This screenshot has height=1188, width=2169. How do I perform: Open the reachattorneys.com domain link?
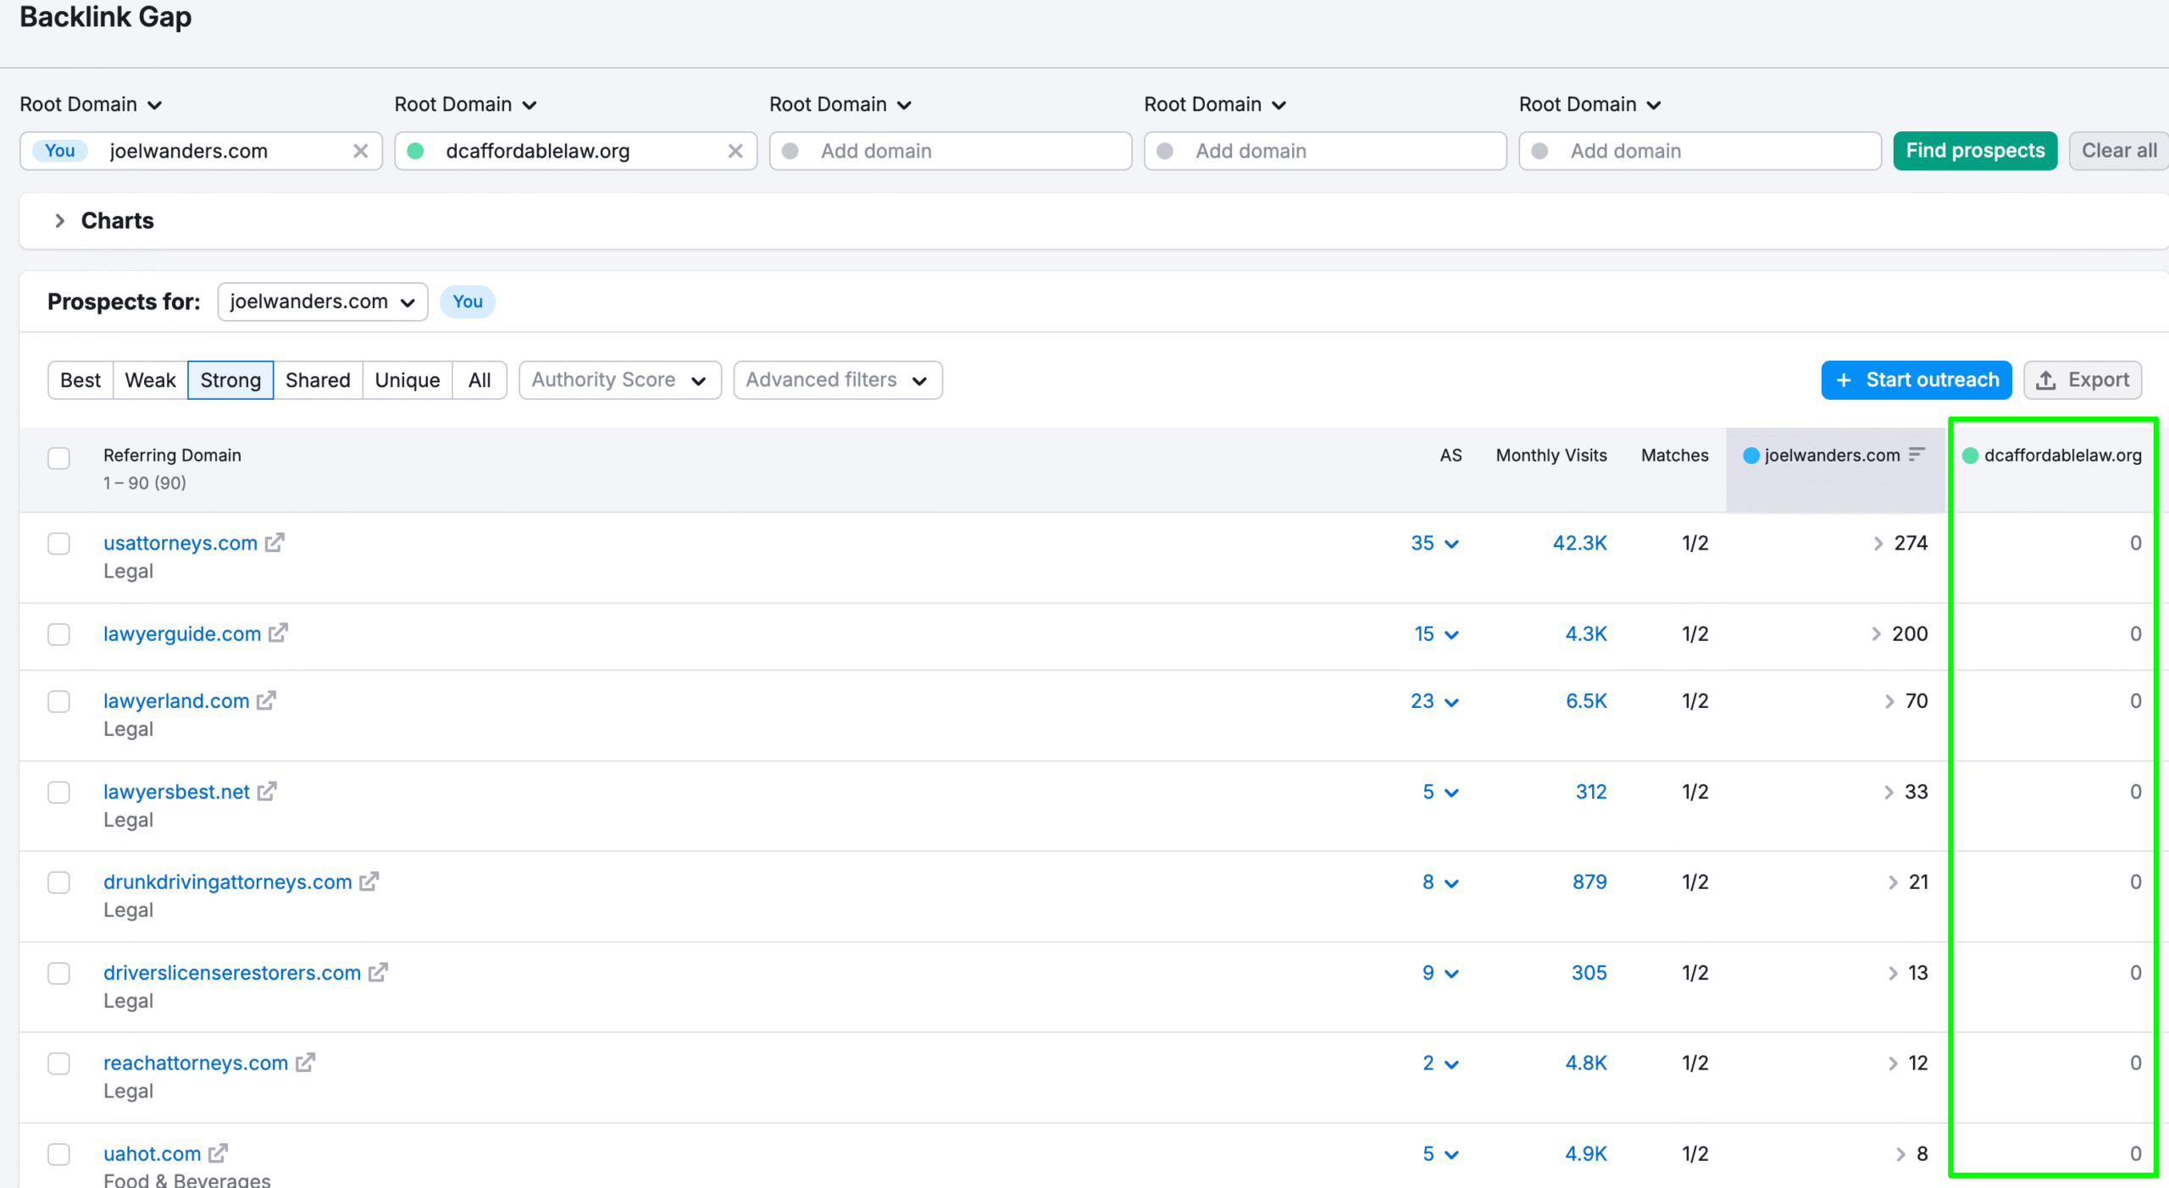tap(196, 1063)
